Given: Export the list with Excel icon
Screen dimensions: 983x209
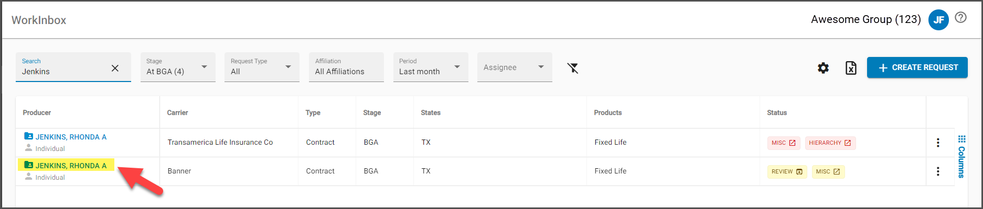Looking at the screenshot, I should tap(851, 68).
